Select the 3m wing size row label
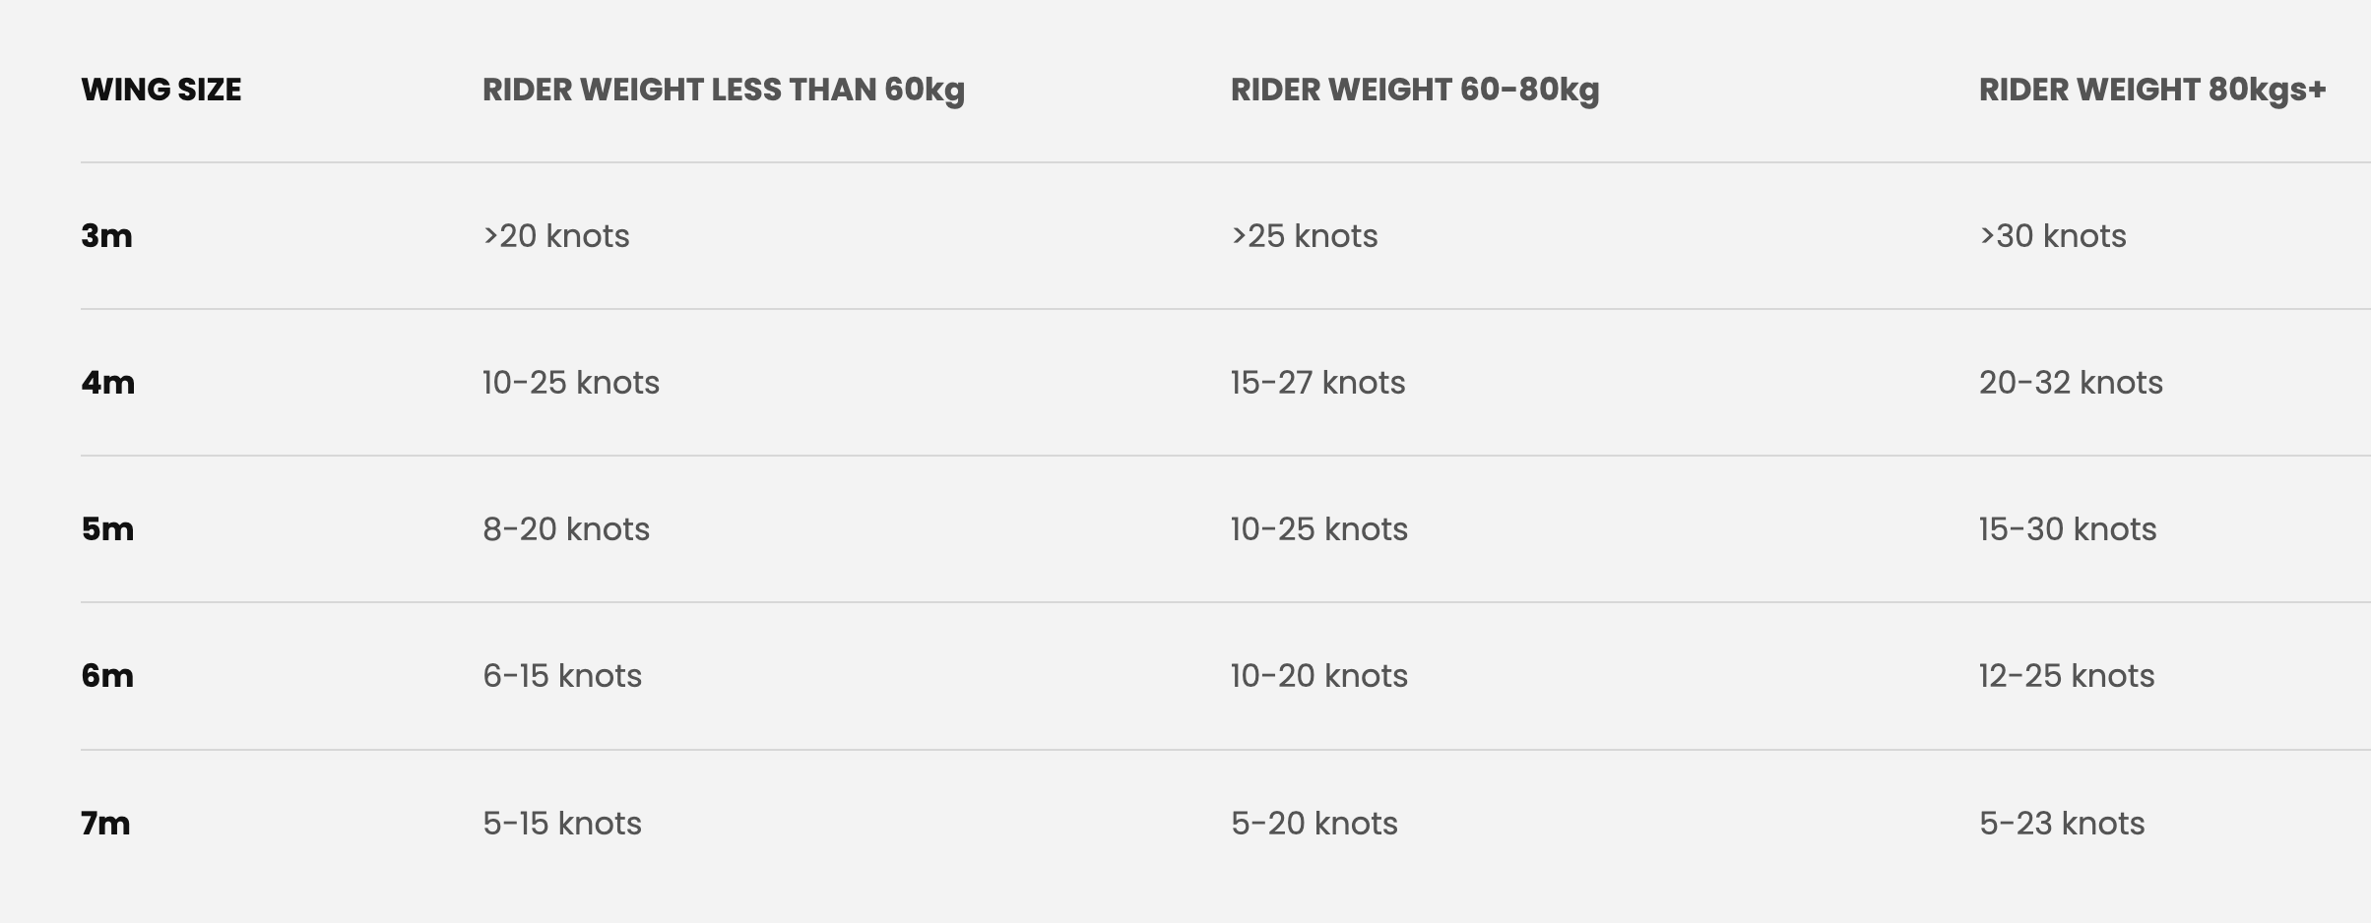The image size is (2371, 923). tap(106, 236)
